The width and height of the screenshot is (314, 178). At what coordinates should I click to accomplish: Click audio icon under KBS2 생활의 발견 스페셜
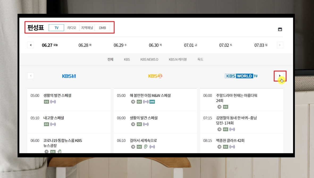[x=146, y=124]
